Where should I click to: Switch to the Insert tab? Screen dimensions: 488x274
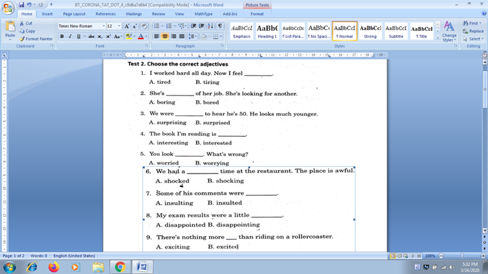click(47, 14)
